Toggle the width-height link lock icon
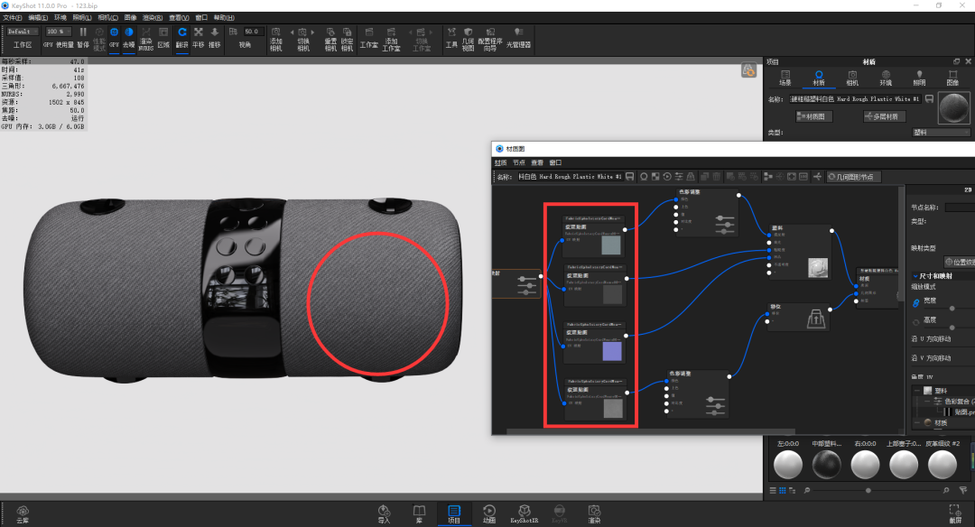 (916, 302)
